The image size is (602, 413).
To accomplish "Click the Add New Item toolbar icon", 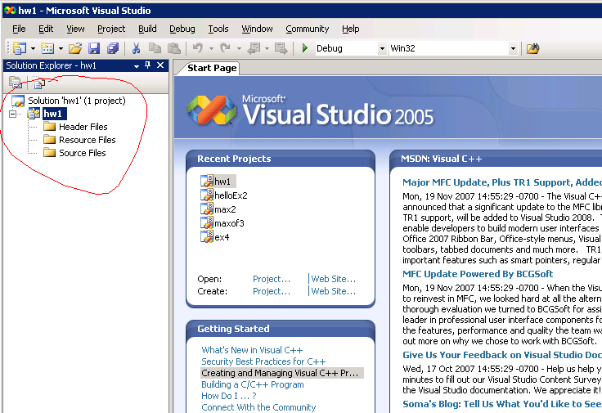I will tap(47, 48).
